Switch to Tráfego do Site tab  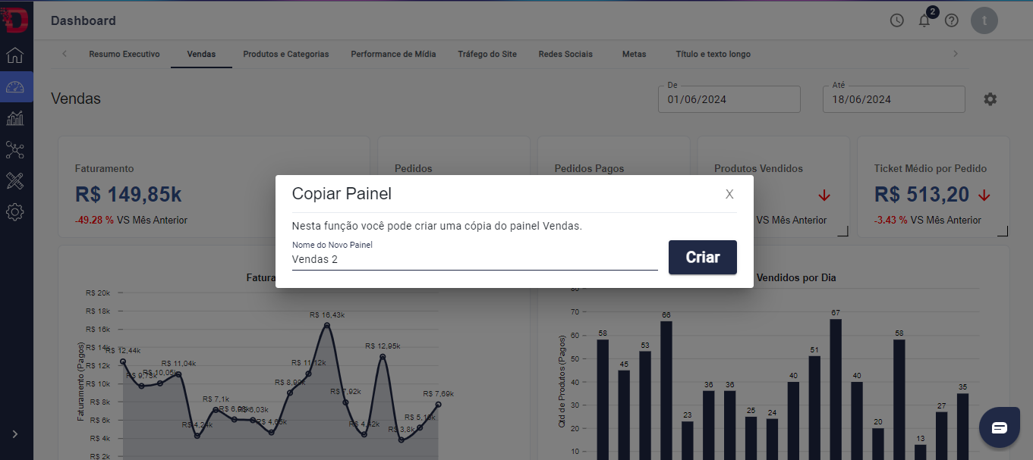pyautogui.click(x=487, y=54)
